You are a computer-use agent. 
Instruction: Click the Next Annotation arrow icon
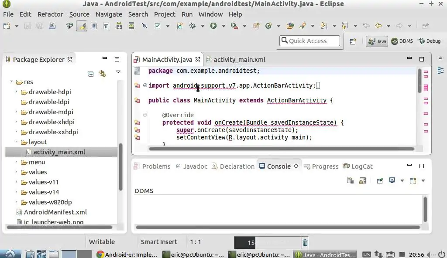tap(323, 26)
